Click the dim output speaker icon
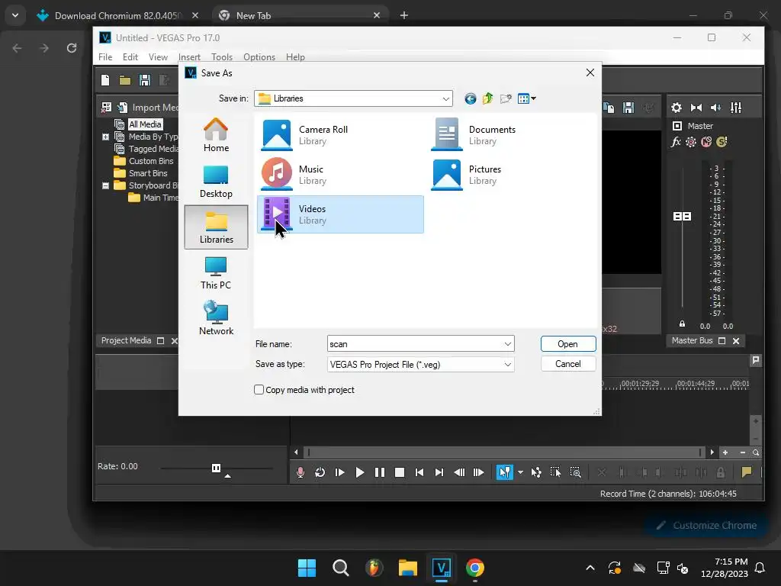Screen dimensions: 781x586 (x=715, y=108)
